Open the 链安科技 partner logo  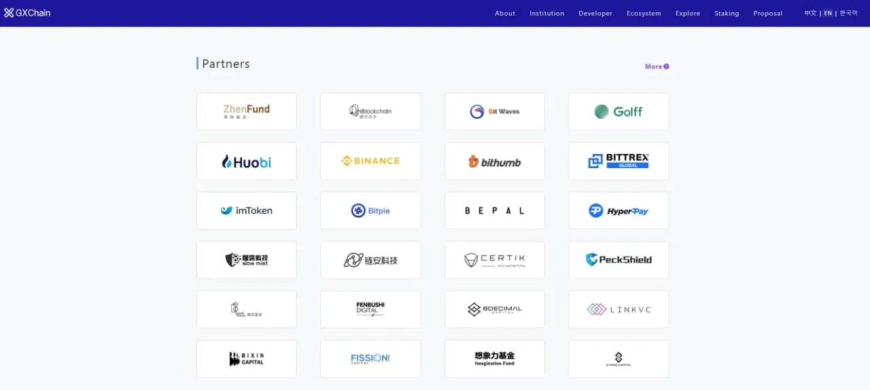tap(370, 260)
